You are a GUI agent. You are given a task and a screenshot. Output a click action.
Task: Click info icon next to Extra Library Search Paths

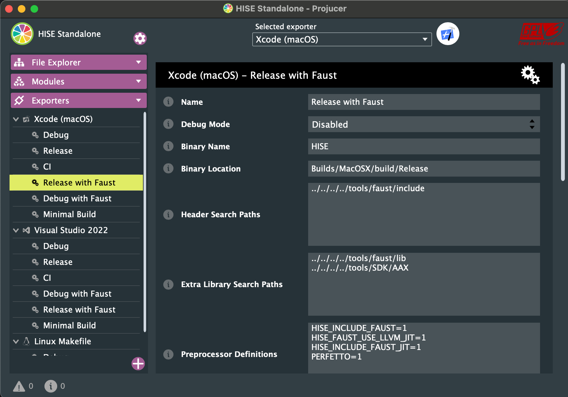pos(168,284)
